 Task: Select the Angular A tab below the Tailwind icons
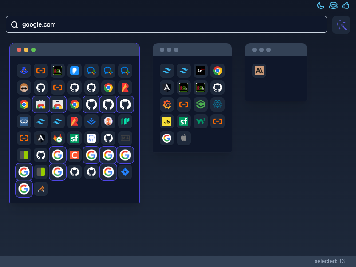167,88
